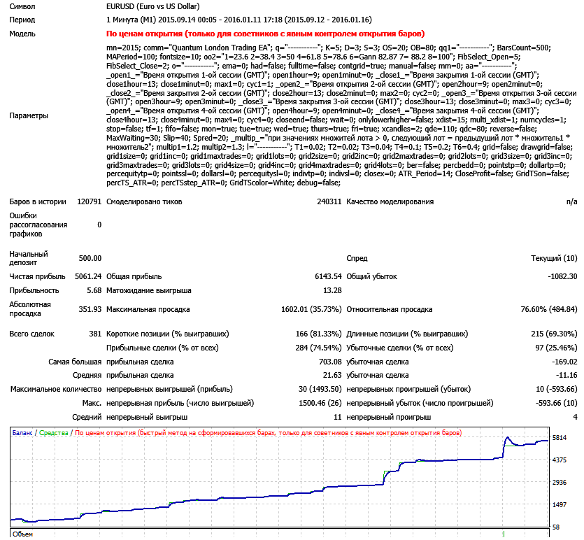Click the 'Баров в истории' label

38,202
